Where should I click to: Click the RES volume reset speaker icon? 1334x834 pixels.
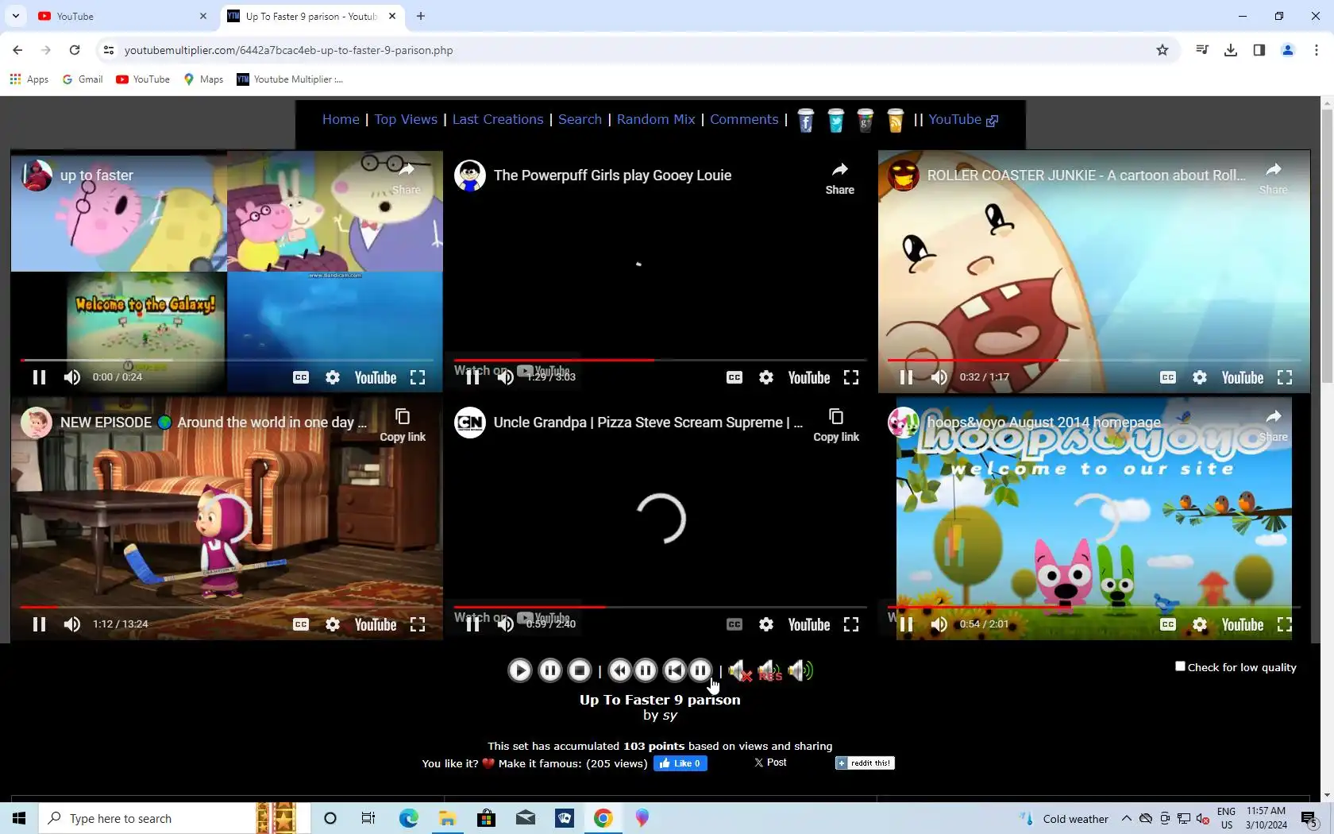pos(769,671)
